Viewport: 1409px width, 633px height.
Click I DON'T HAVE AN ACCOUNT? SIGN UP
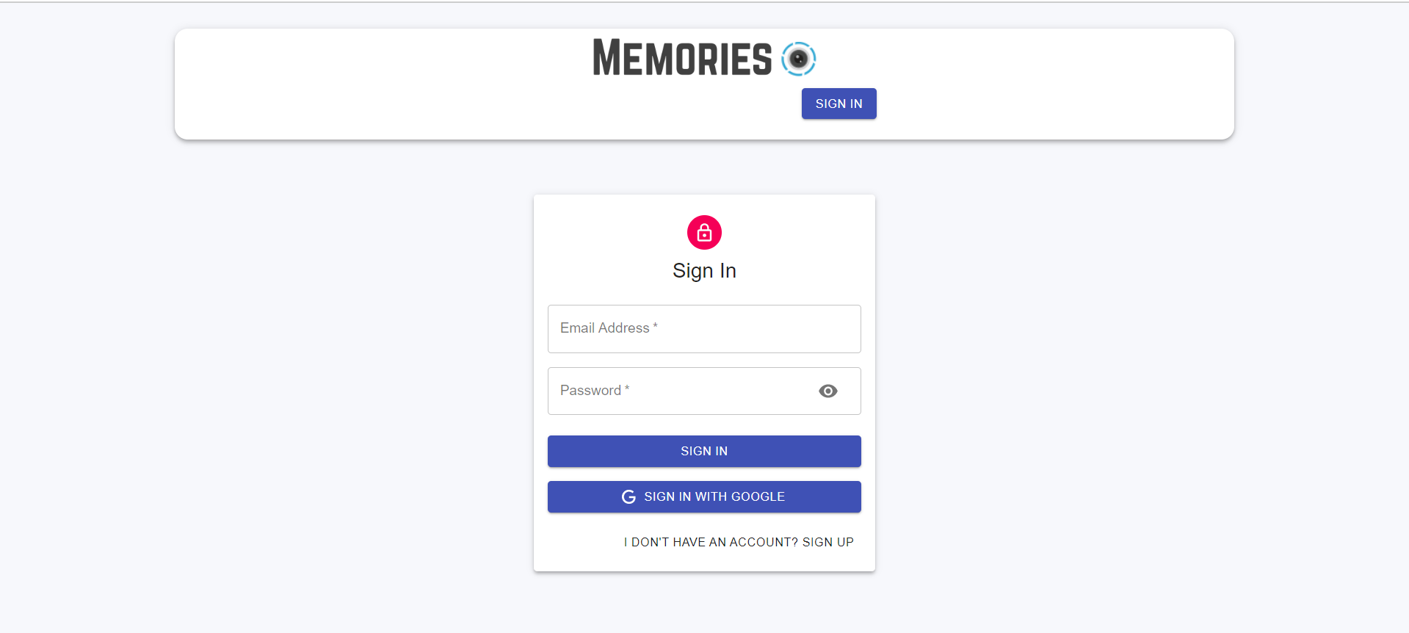click(739, 542)
